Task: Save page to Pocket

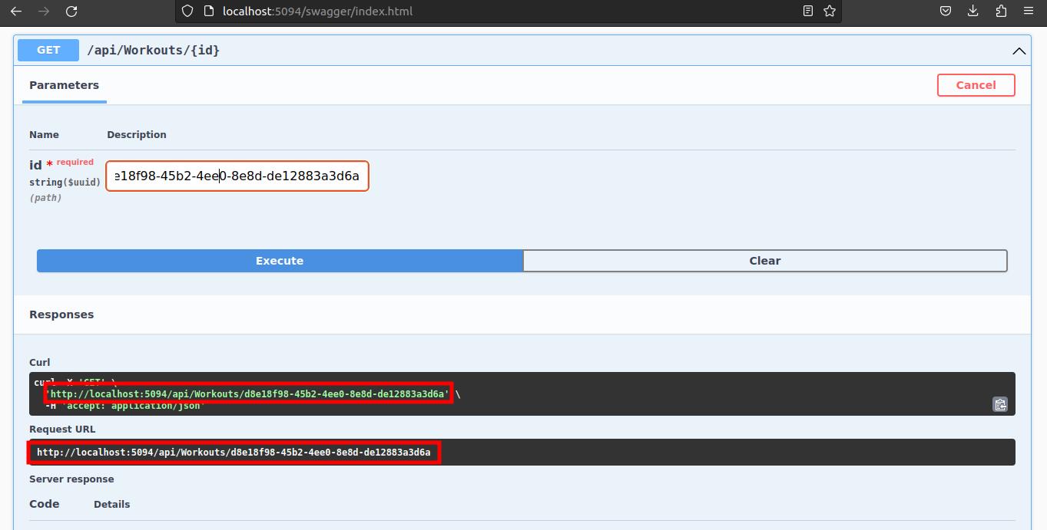Action: (946, 12)
